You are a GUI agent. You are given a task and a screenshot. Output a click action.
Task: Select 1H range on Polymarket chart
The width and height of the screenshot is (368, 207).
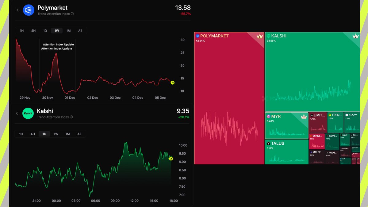[22, 31]
